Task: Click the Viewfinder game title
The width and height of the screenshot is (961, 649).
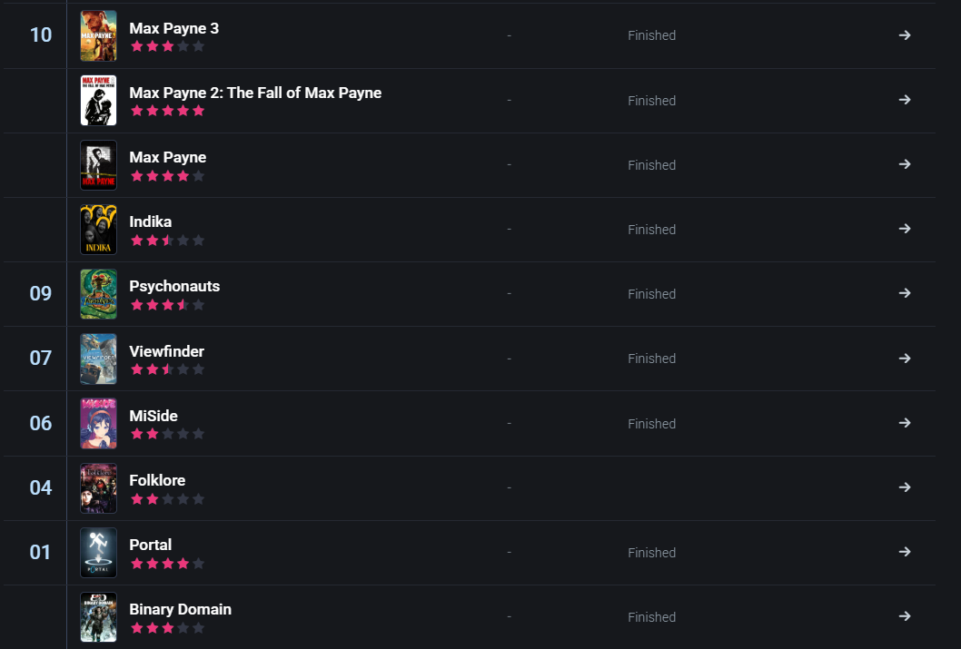Action: (166, 351)
